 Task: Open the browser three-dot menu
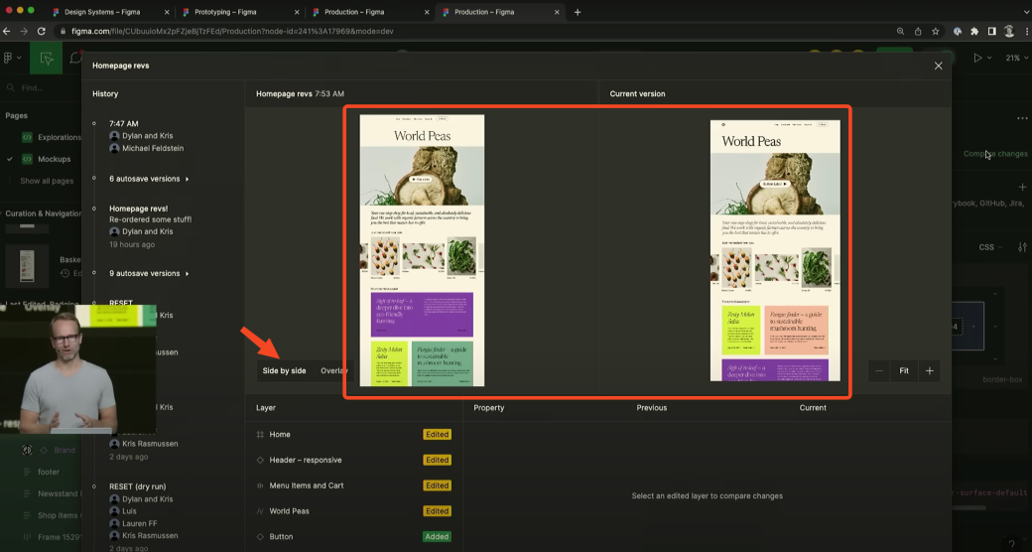tap(1027, 31)
